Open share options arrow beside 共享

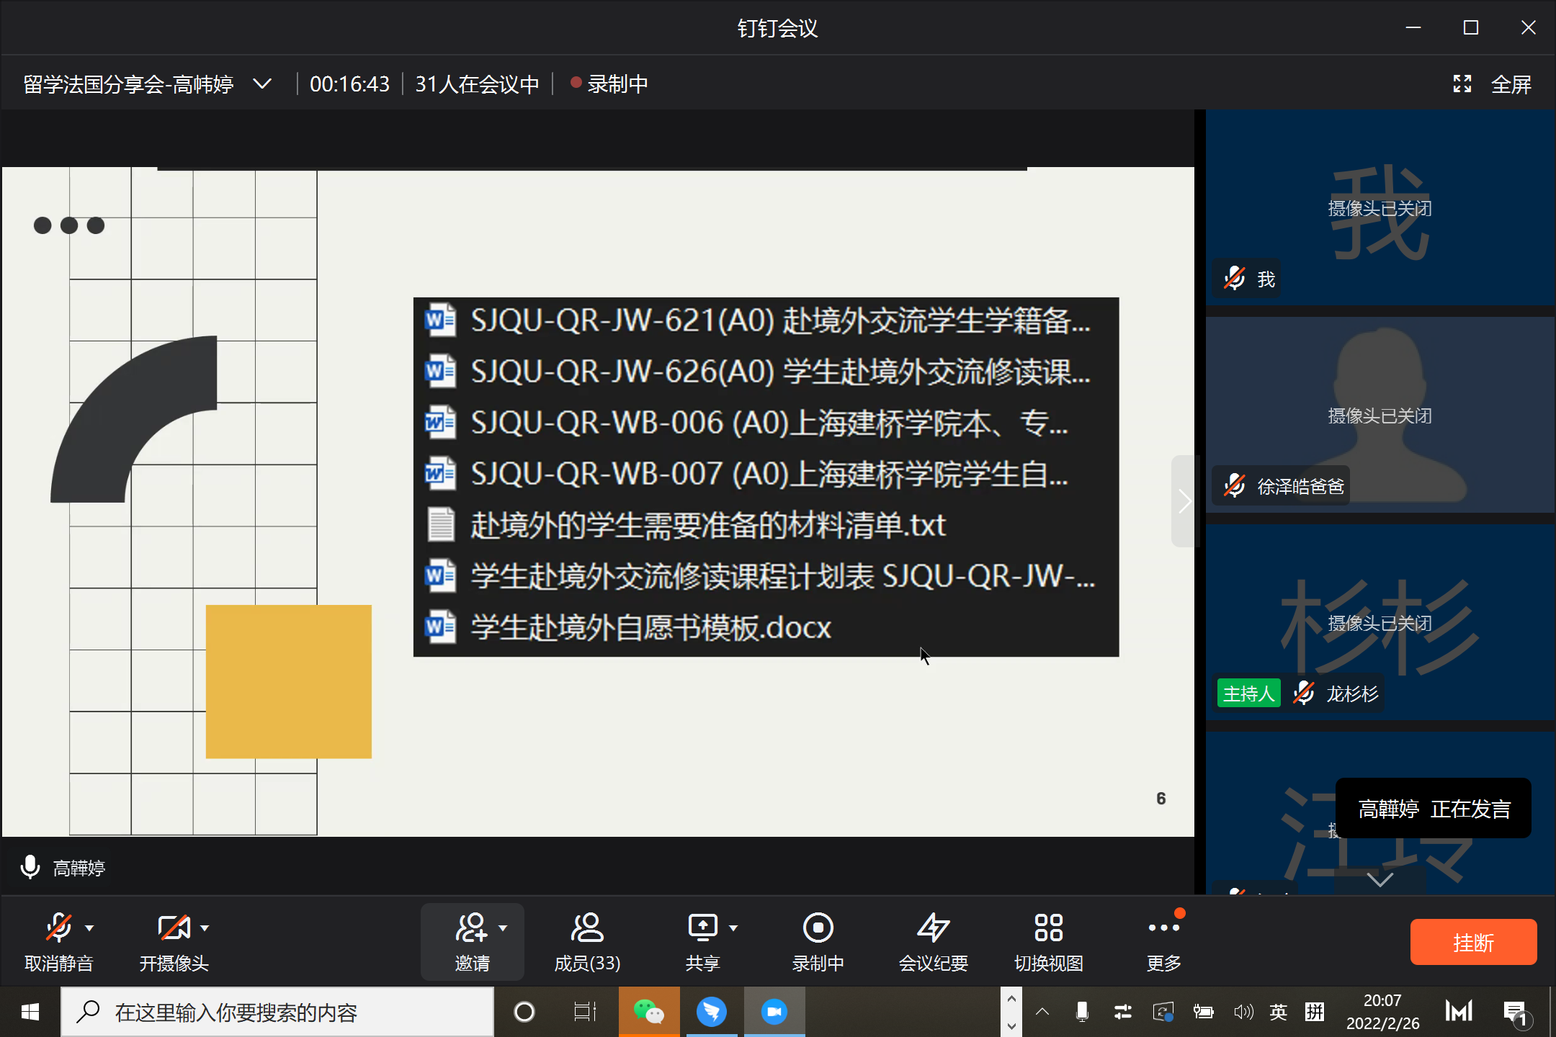733,928
